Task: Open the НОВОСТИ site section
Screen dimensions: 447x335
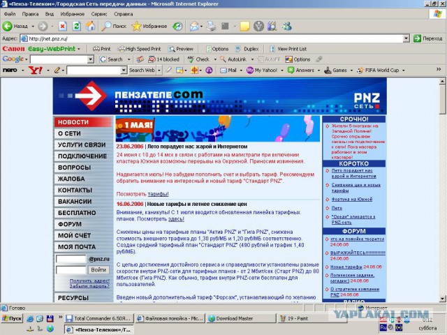Action: pyautogui.click(x=83, y=122)
